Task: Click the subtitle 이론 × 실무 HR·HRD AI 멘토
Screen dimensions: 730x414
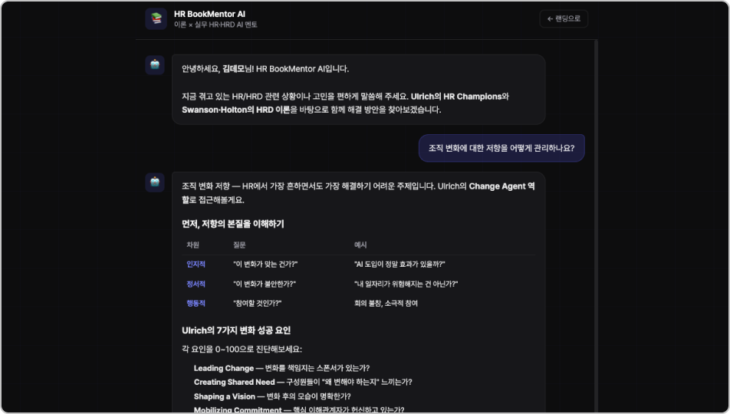Action: (x=215, y=25)
